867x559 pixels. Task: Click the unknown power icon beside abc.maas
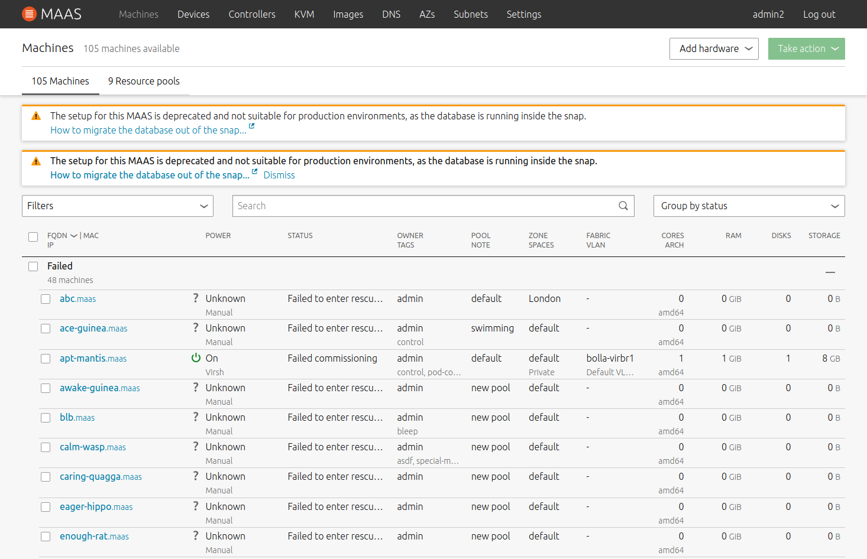(x=196, y=297)
